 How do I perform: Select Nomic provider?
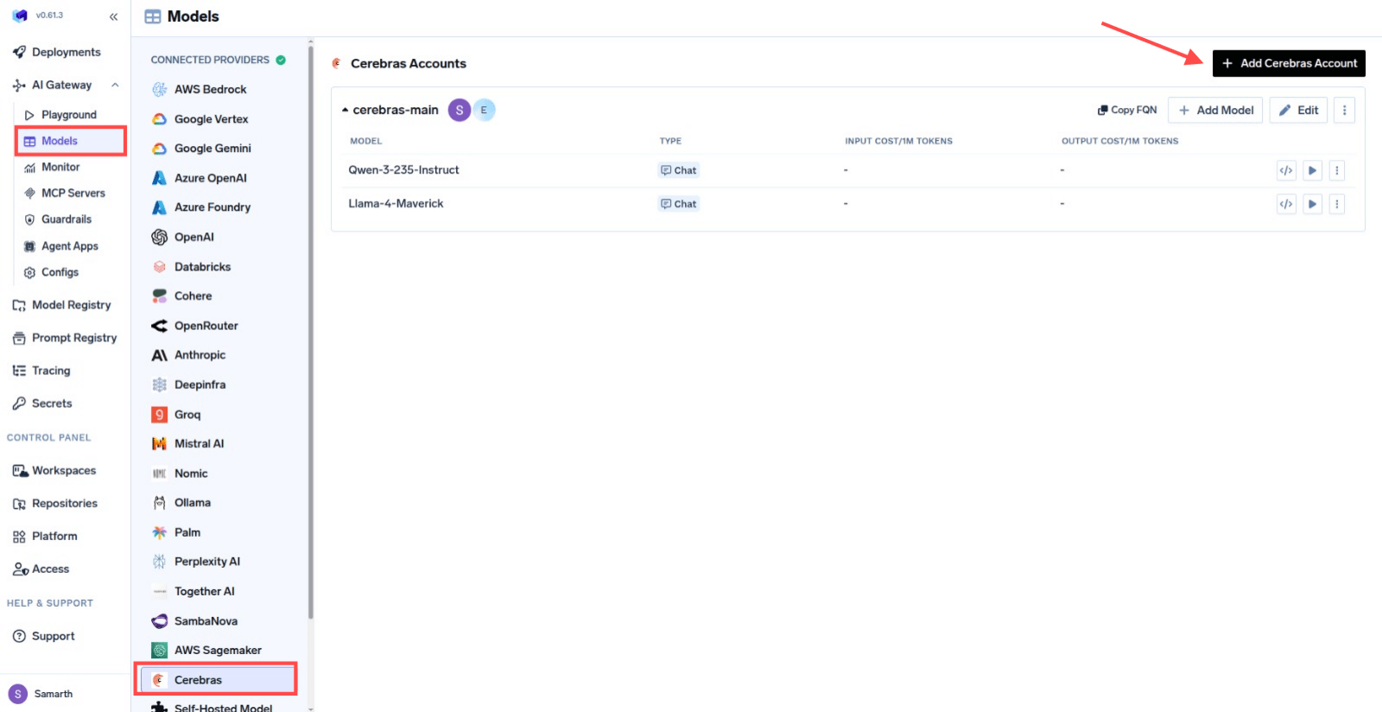pyautogui.click(x=180, y=474)
